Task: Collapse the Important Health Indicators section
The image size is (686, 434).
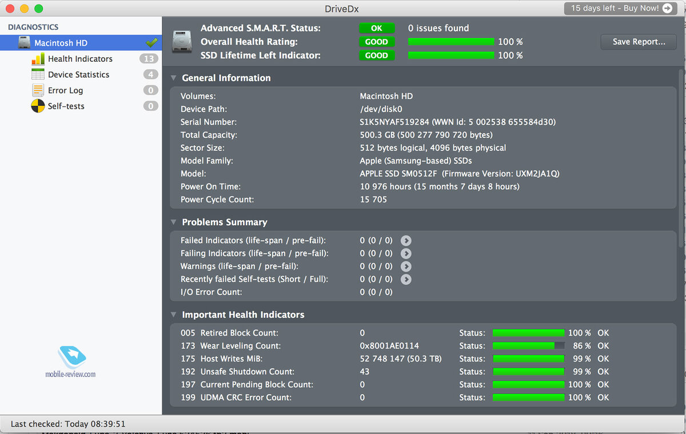Action: click(x=174, y=314)
